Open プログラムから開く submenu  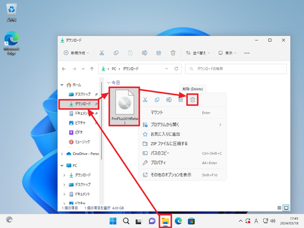(182, 125)
